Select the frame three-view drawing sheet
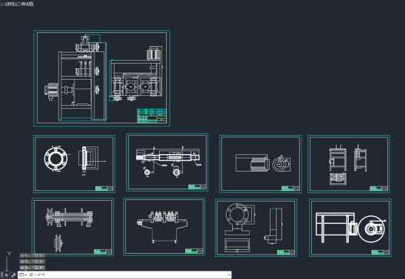Image resolution: width=405 pixels, height=279 pixels. pyautogui.click(x=349, y=164)
